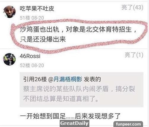Screen dimensions: 149x127
Task: Tap the circled comment about 炒鸡蛋也出轨
Action: tap(78, 34)
